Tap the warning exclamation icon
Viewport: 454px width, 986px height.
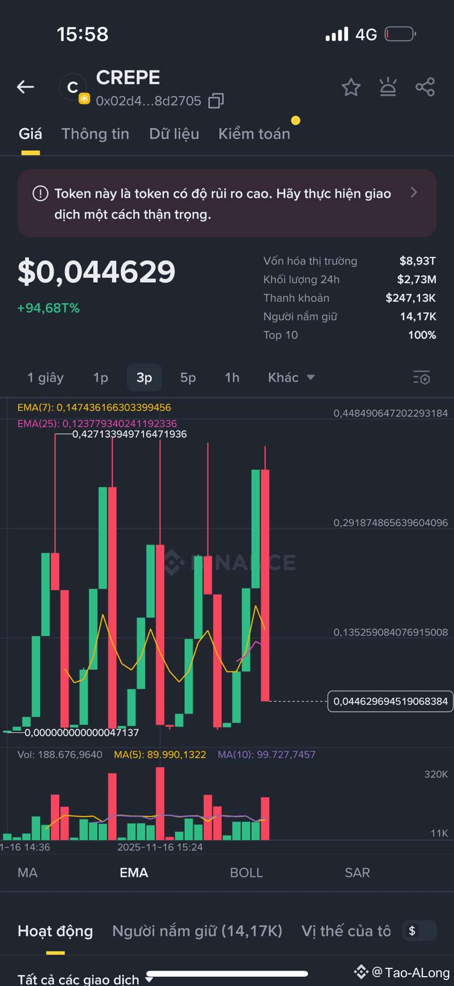[40, 193]
